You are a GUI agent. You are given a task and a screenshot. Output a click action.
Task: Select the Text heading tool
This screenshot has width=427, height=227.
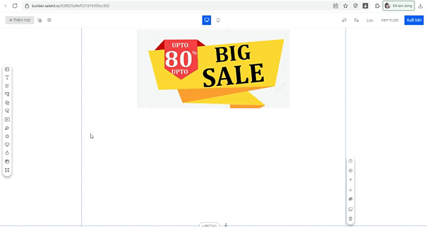point(7,77)
